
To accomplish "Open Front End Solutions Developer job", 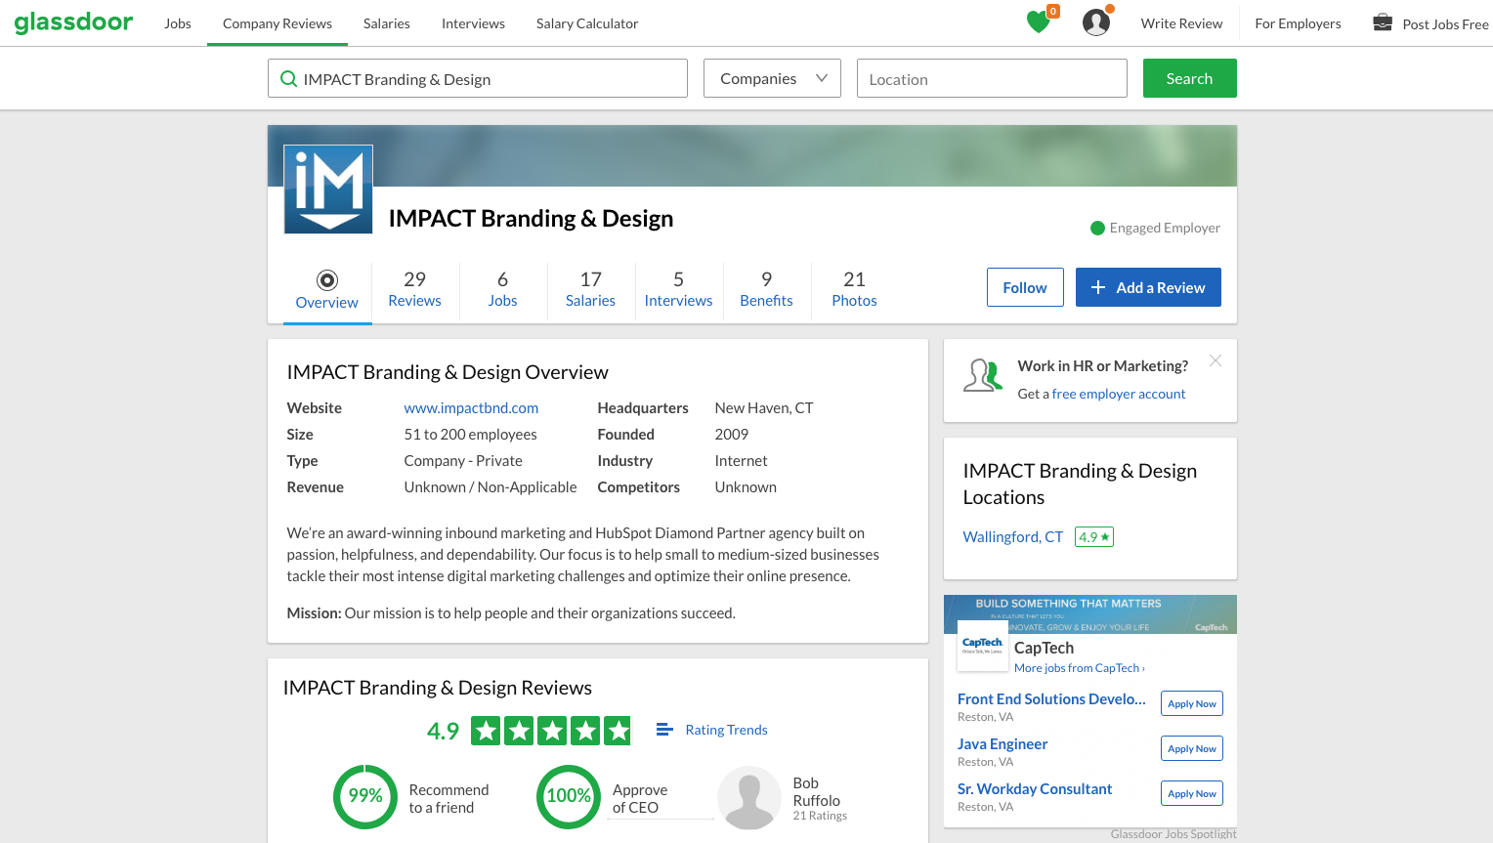I will coord(1051,698).
